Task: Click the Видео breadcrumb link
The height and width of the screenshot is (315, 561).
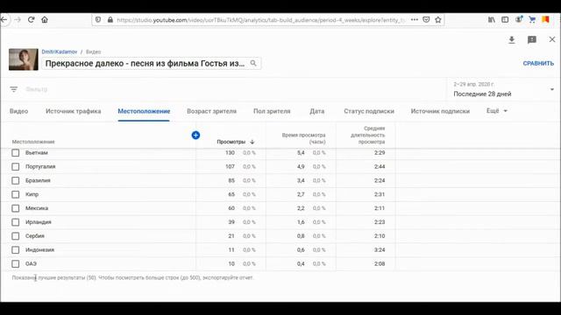Action: (94, 52)
